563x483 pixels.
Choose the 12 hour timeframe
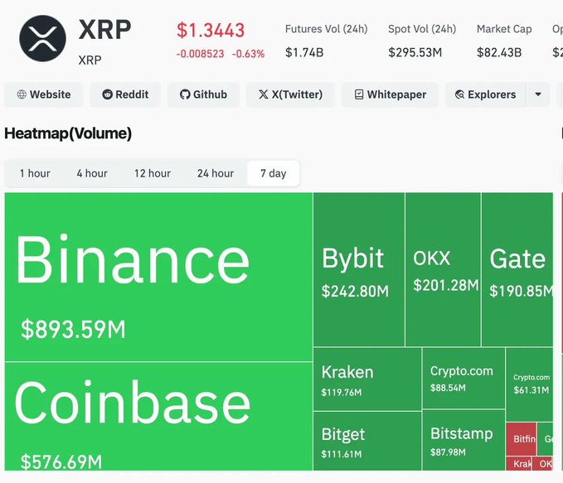coord(153,173)
